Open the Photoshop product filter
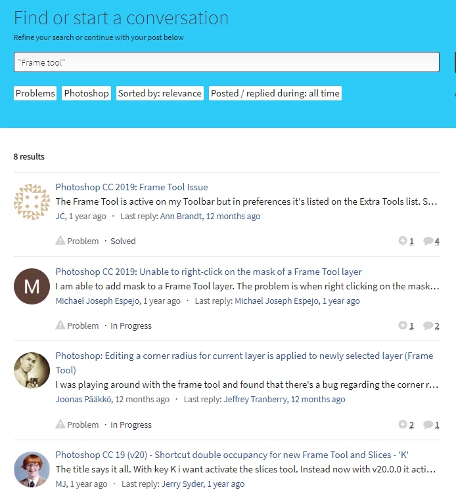 pos(86,93)
